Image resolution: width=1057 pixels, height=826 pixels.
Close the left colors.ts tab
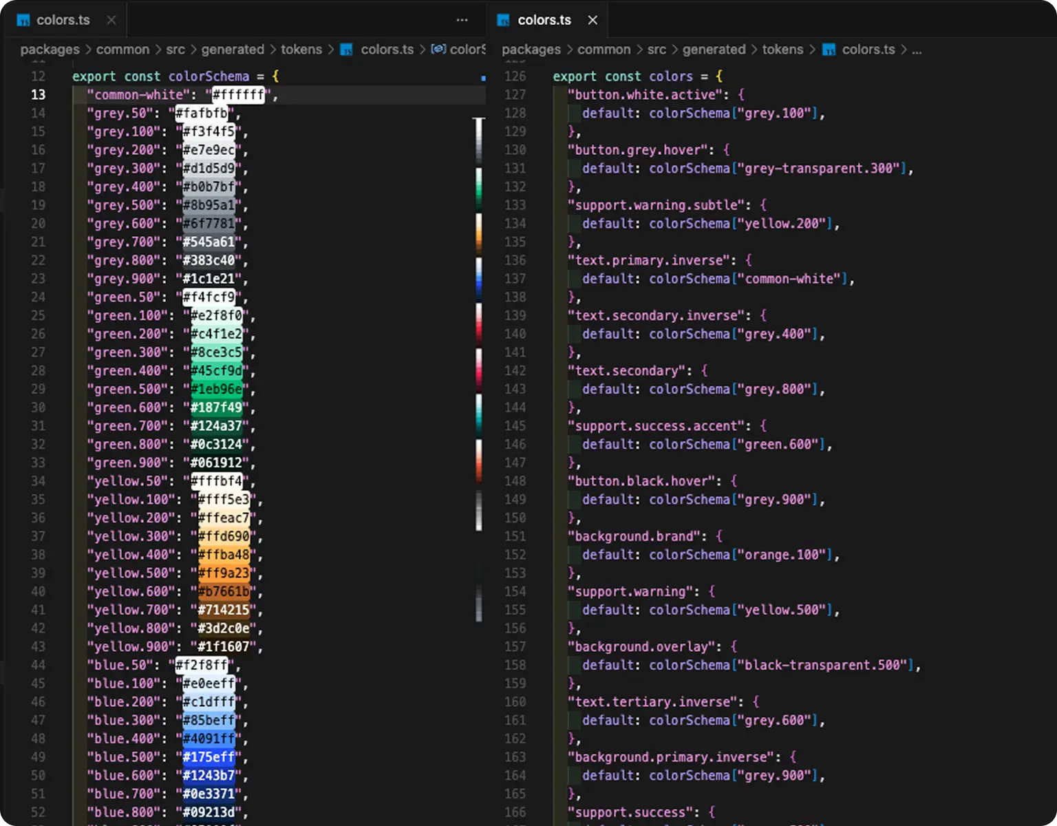(x=111, y=20)
